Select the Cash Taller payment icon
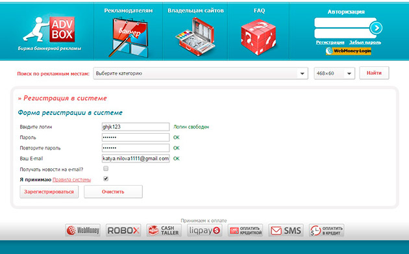The width and height of the screenshot is (409, 254). click(164, 230)
